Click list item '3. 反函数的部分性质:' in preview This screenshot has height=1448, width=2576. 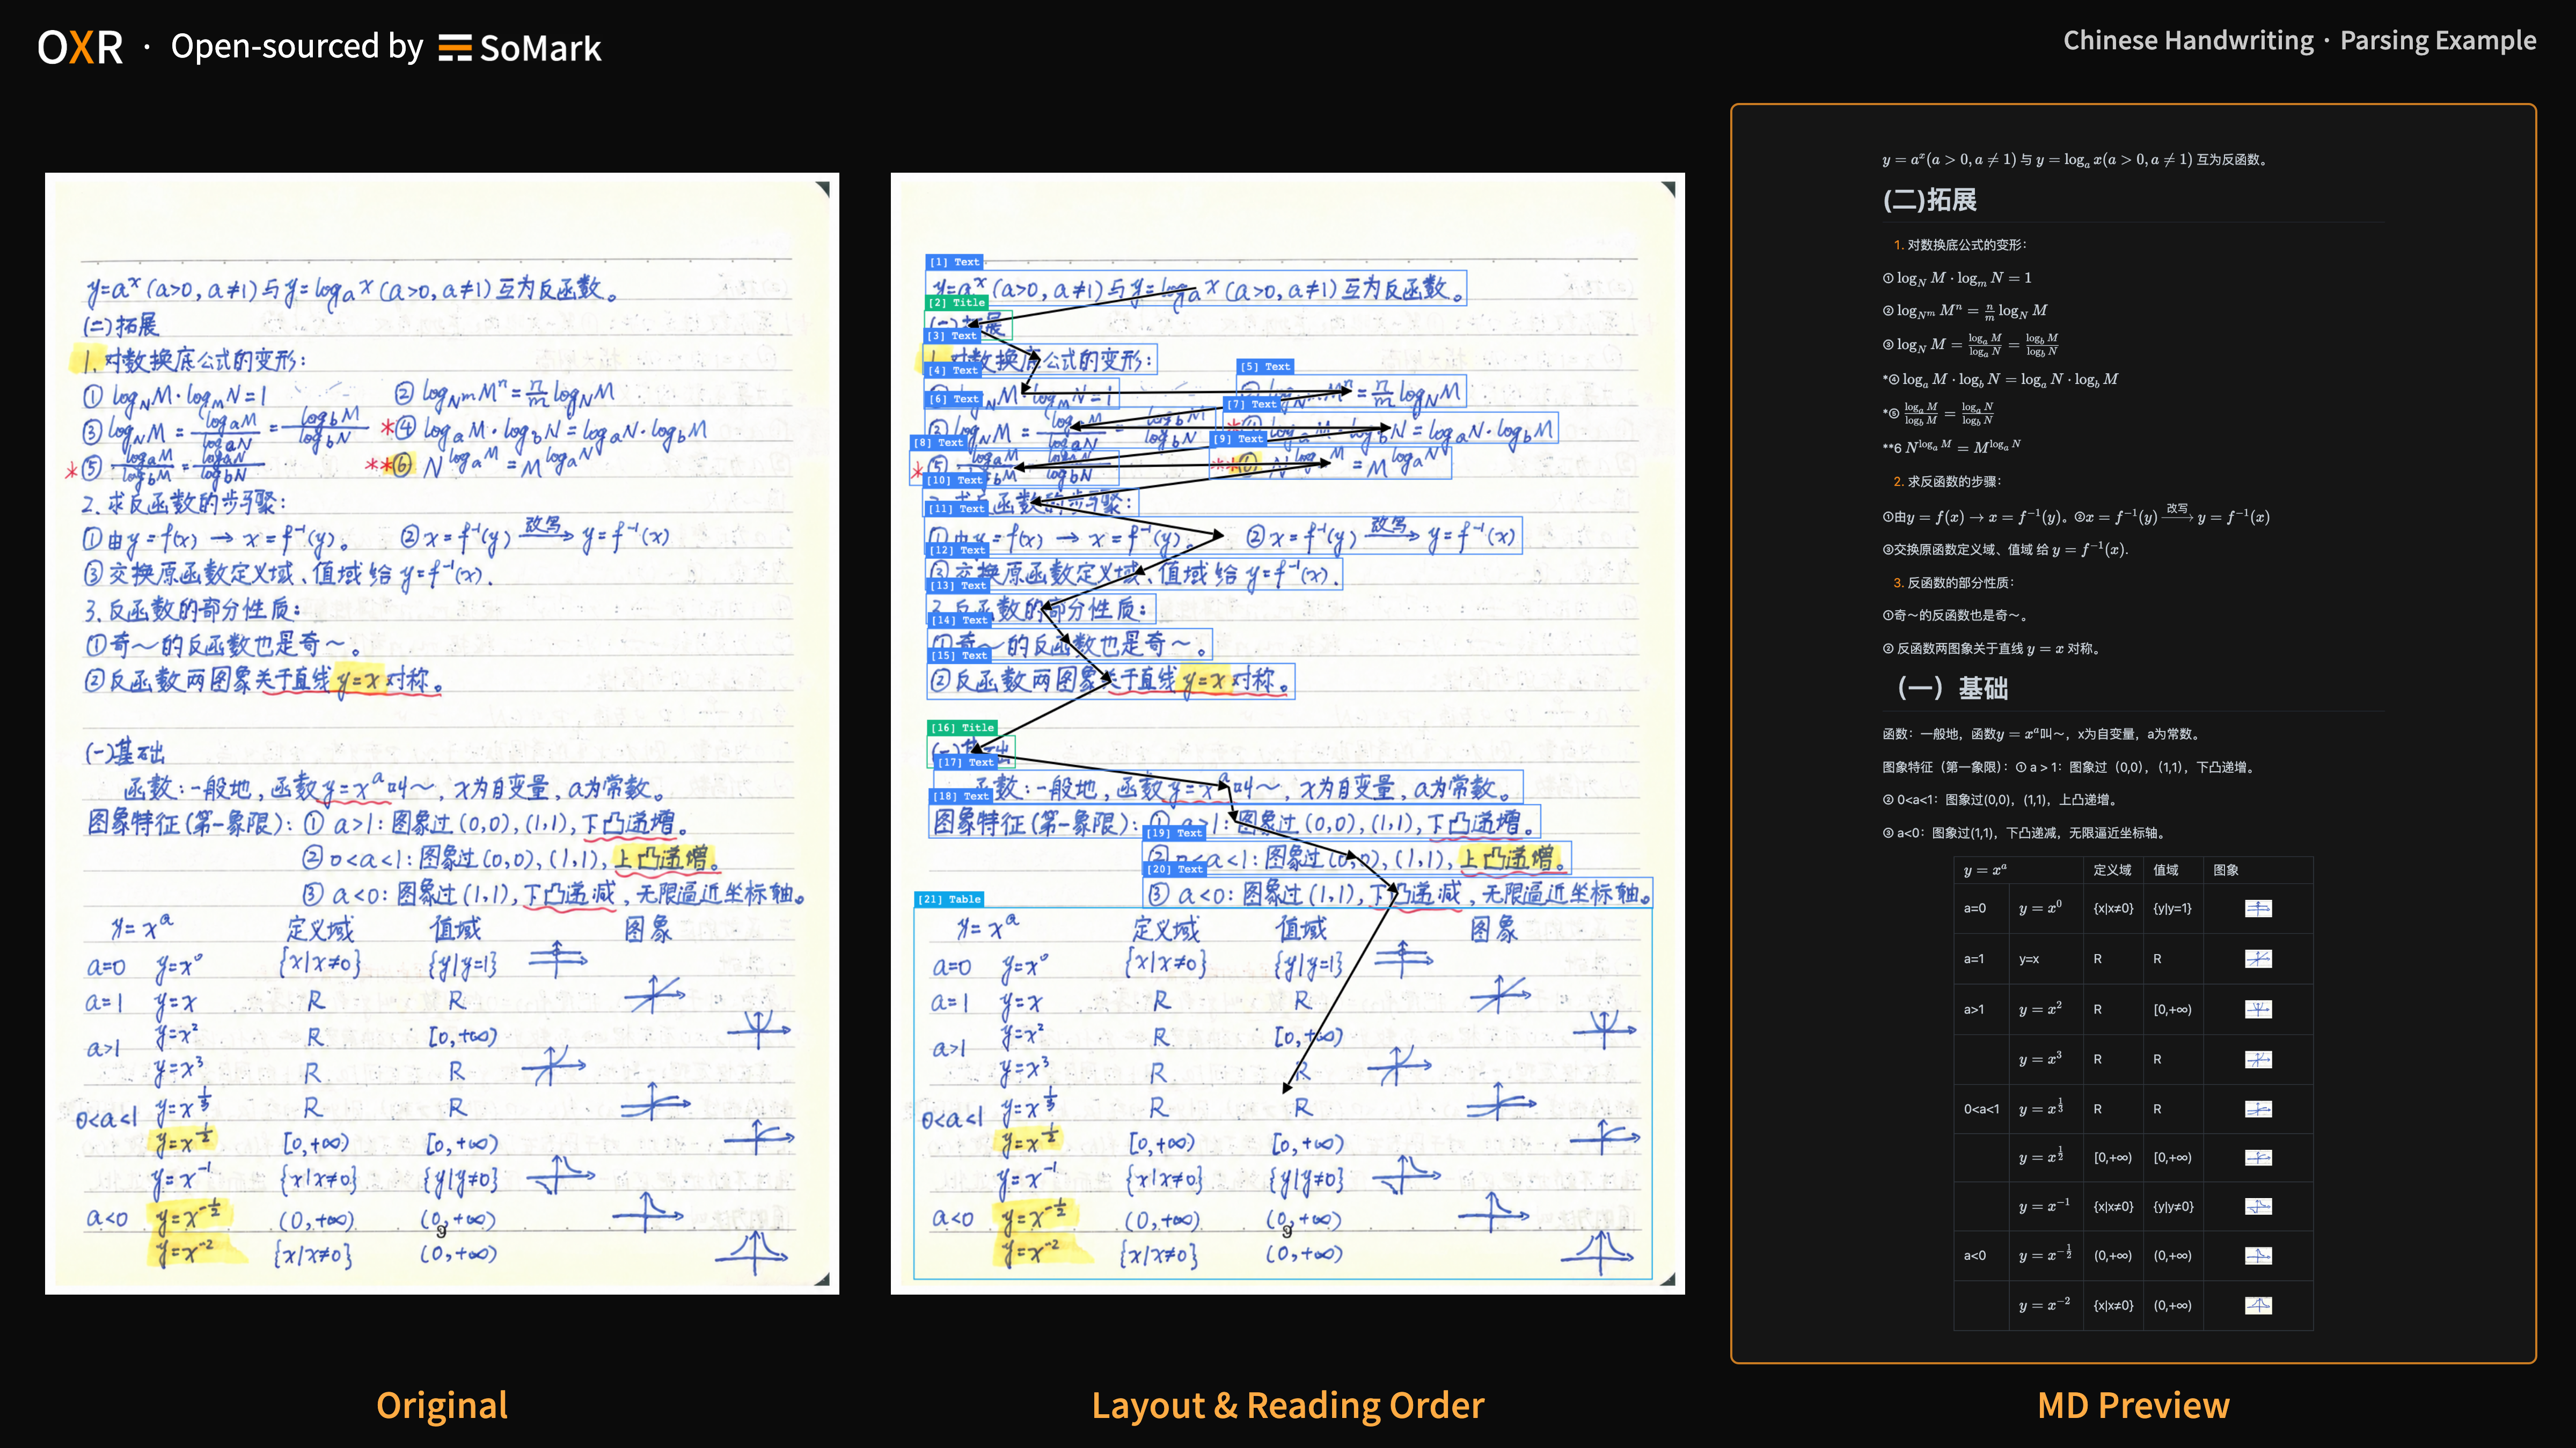click(x=1954, y=582)
